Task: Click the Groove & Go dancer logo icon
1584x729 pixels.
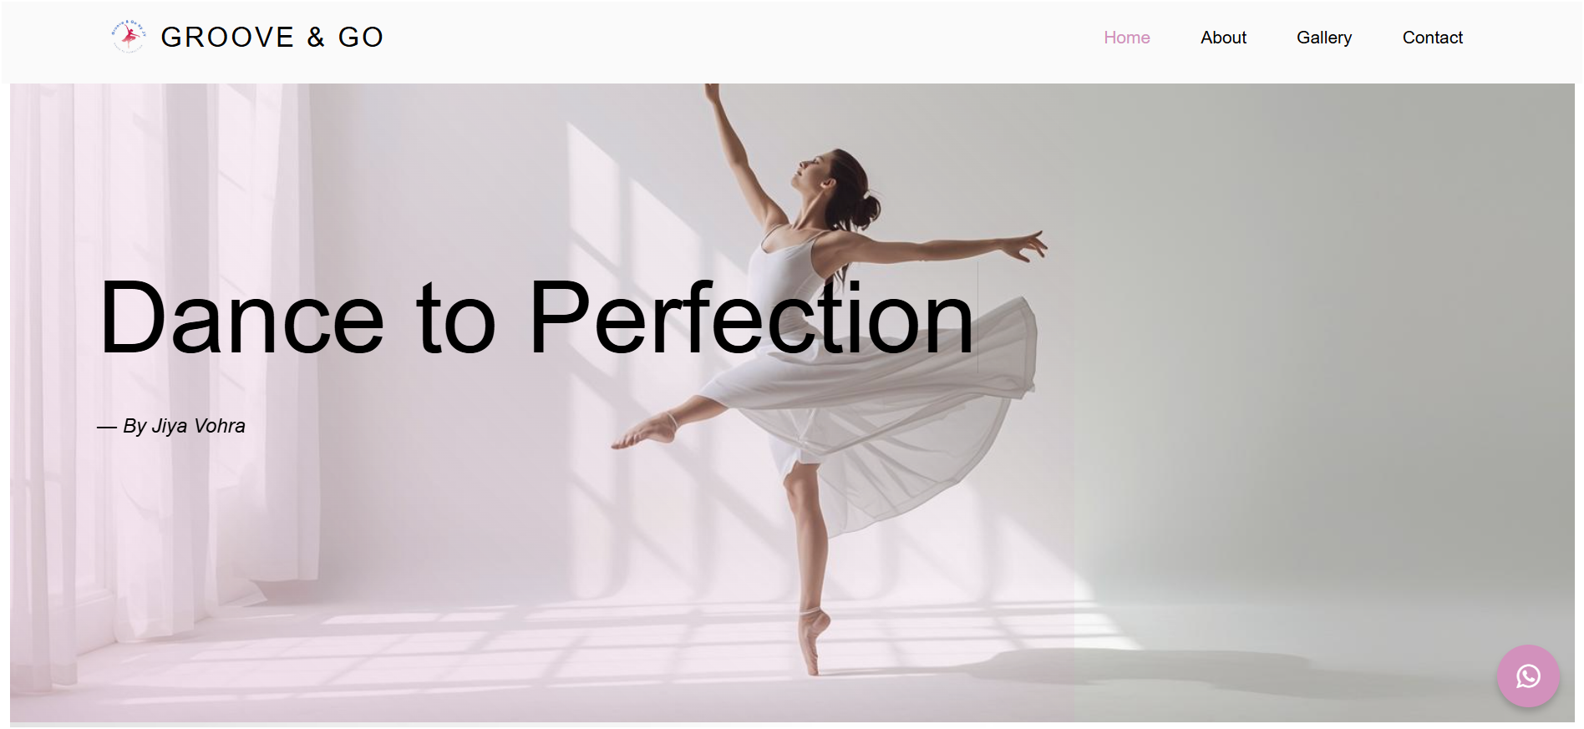Action: point(129,37)
